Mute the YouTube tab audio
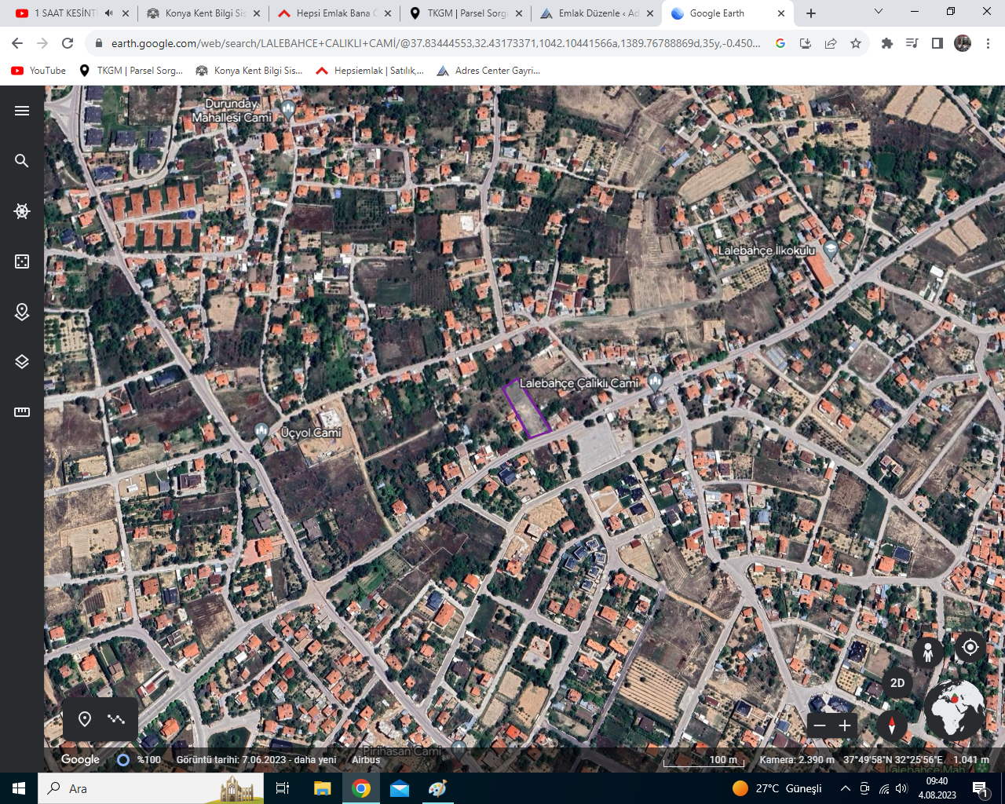The height and width of the screenshot is (804, 1005). [108, 13]
